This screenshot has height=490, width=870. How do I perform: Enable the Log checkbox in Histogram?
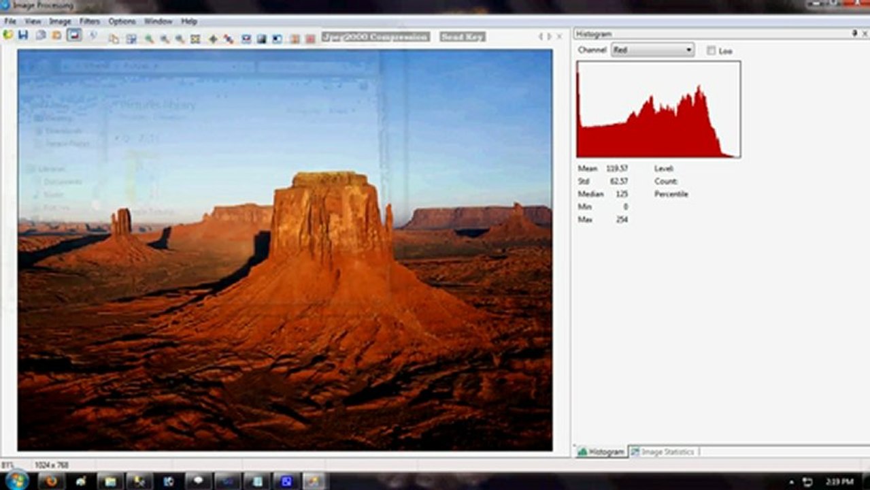point(711,50)
